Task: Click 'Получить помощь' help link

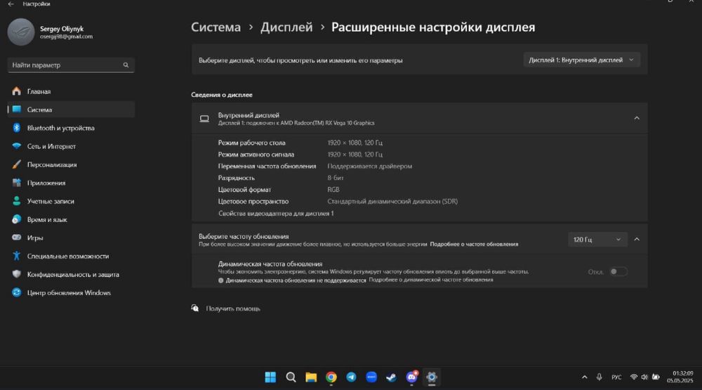Action: [x=233, y=308]
